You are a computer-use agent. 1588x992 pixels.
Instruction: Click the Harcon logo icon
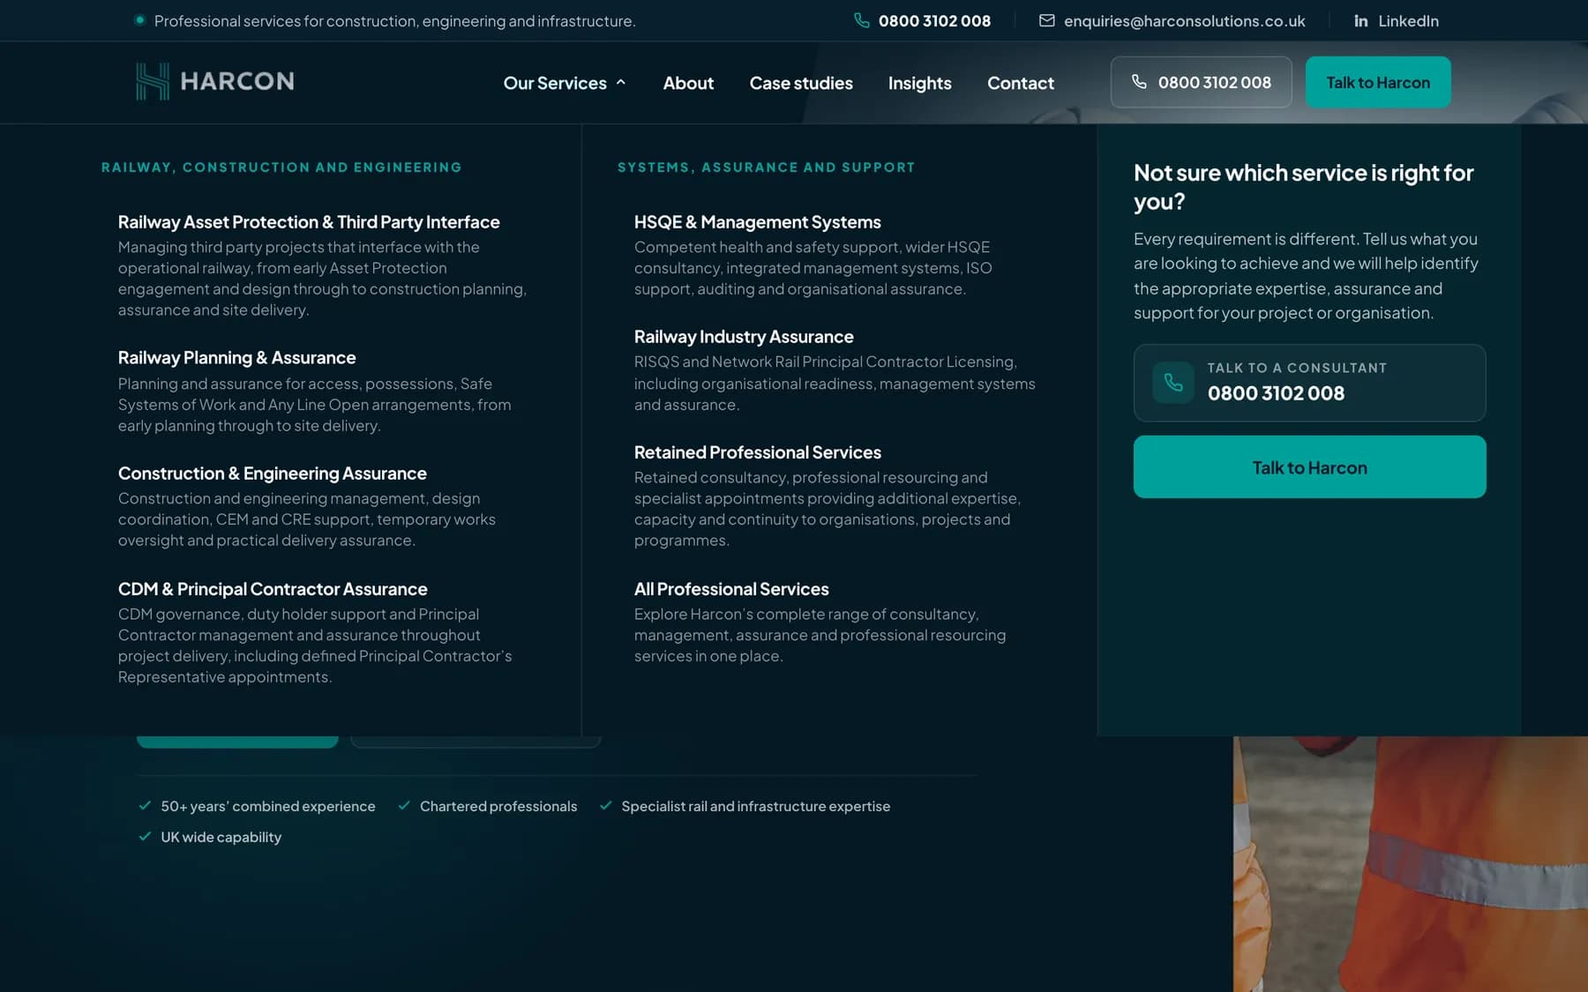[x=152, y=81]
